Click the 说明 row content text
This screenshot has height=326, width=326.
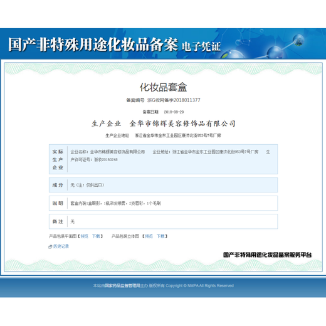[x=115, y=203]
